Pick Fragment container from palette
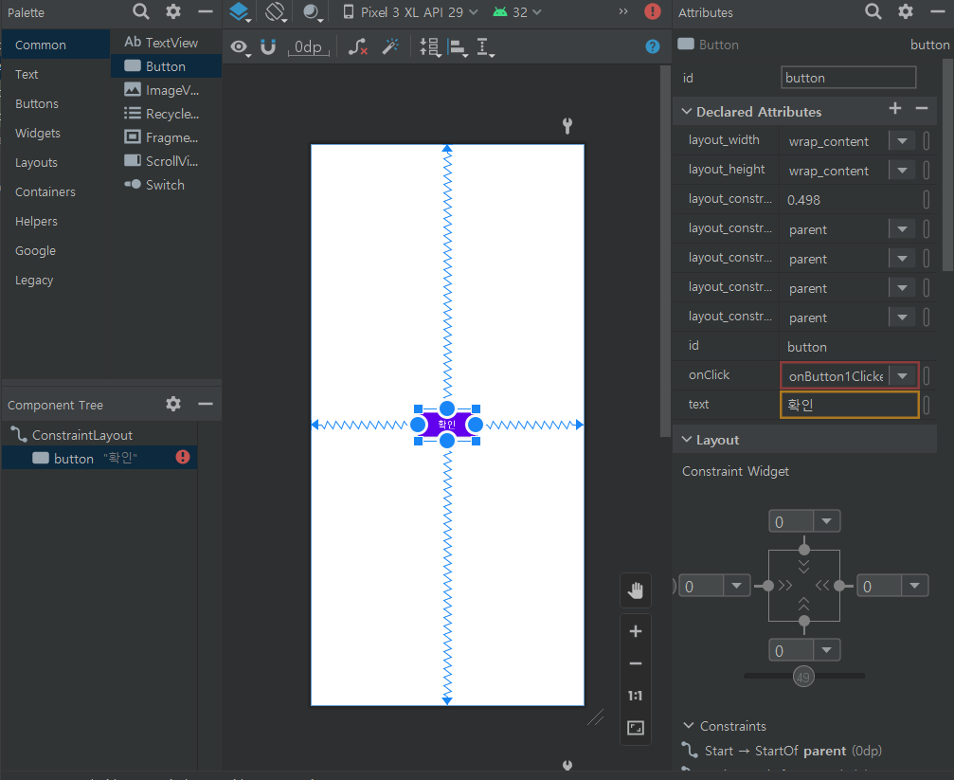The width and height of the screenshot is (954, 780). [166, 137]
